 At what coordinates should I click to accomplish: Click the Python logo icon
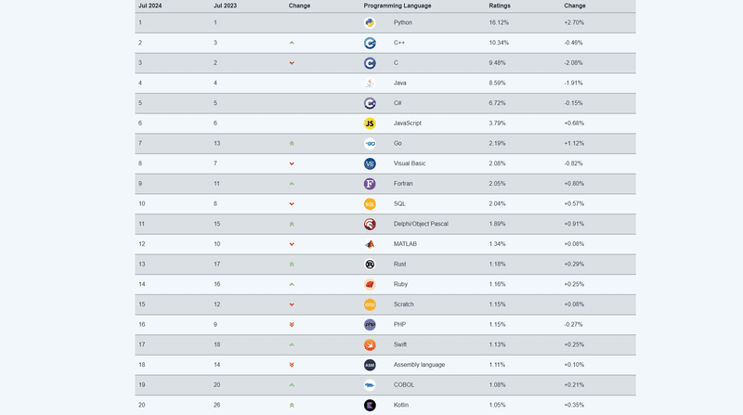click(x=370, y=22)
